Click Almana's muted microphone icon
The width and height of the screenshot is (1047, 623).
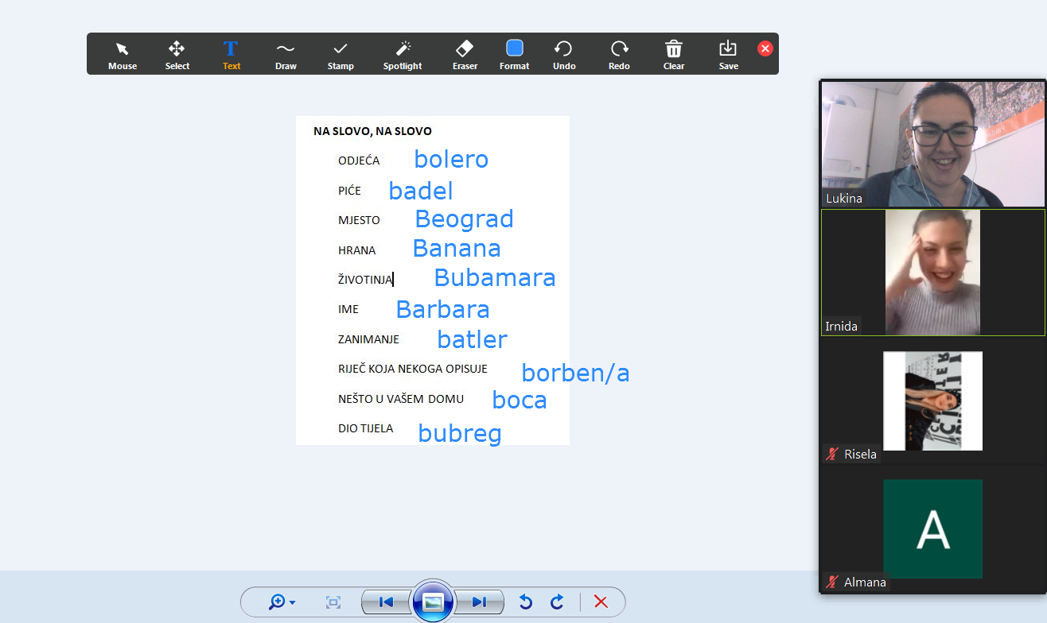833,582
